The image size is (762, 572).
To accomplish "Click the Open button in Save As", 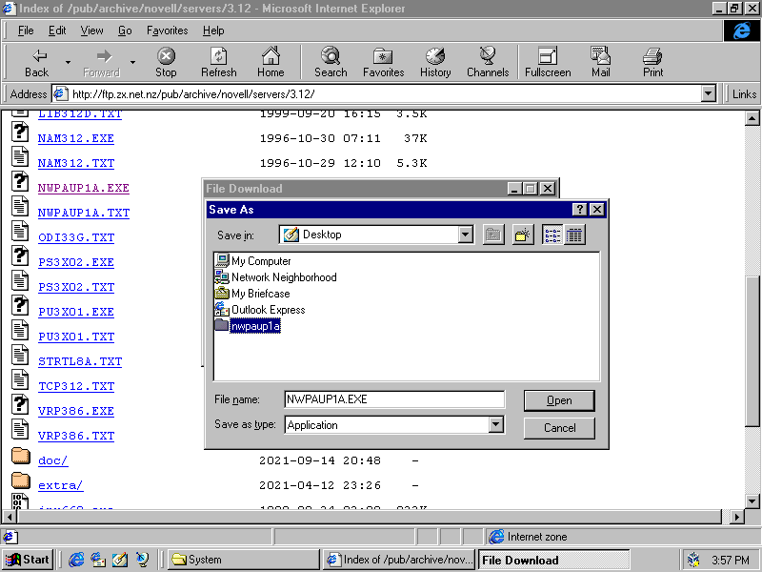I will pyautogui.click(x=559, y=400).
